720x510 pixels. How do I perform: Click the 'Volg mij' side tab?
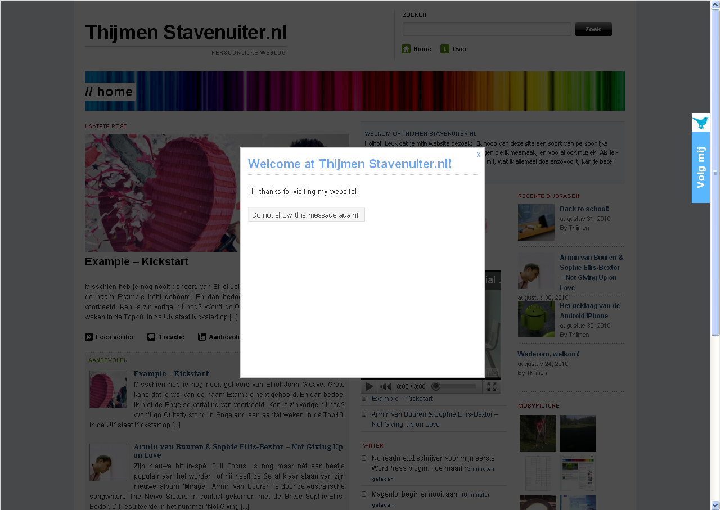pos(701,167)
